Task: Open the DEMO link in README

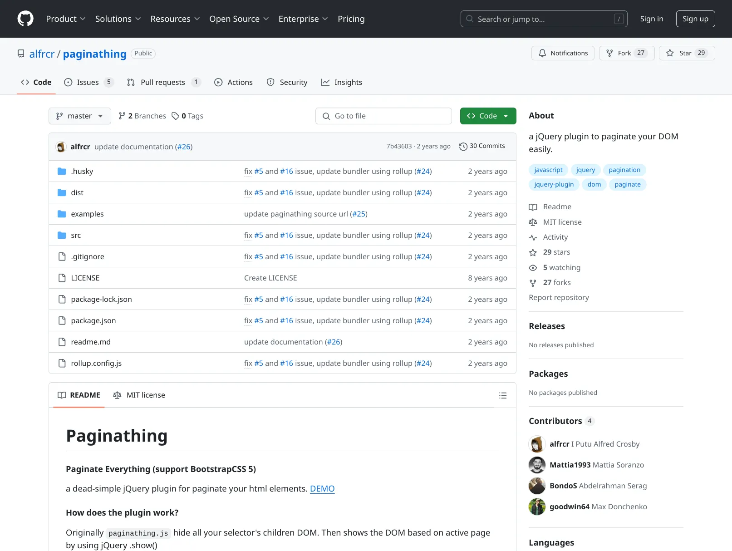Action: coord(322,489)
